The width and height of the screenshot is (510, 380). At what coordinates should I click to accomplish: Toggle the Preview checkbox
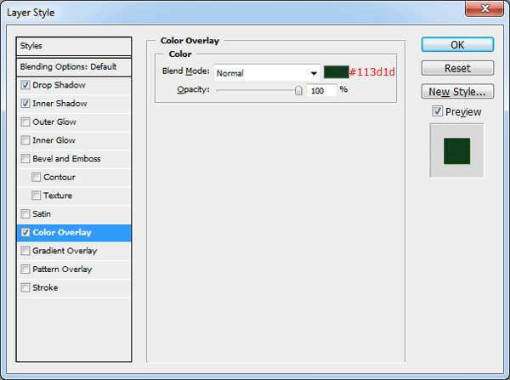(438, 111)
